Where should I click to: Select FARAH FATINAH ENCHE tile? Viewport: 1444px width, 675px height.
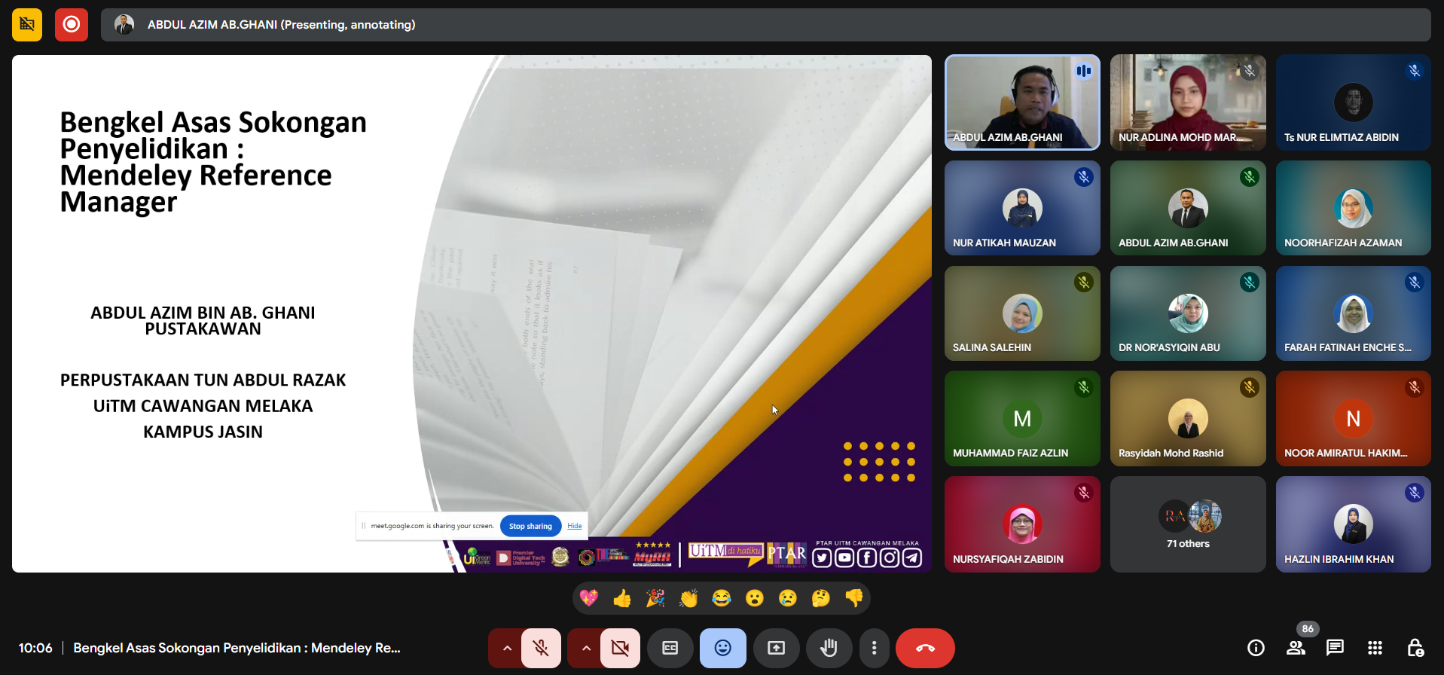click(1354, 313)
